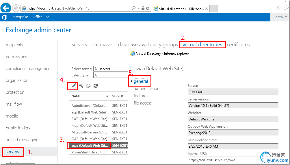Viewport: 290px width, 165px height.
Task: Click the Office logo icon in header
Action: (x=4, y=17)
